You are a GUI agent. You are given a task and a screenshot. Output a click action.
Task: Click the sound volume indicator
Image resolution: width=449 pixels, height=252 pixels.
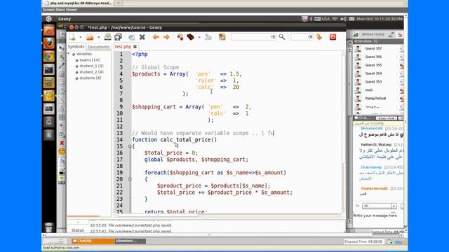click(343, 19)
